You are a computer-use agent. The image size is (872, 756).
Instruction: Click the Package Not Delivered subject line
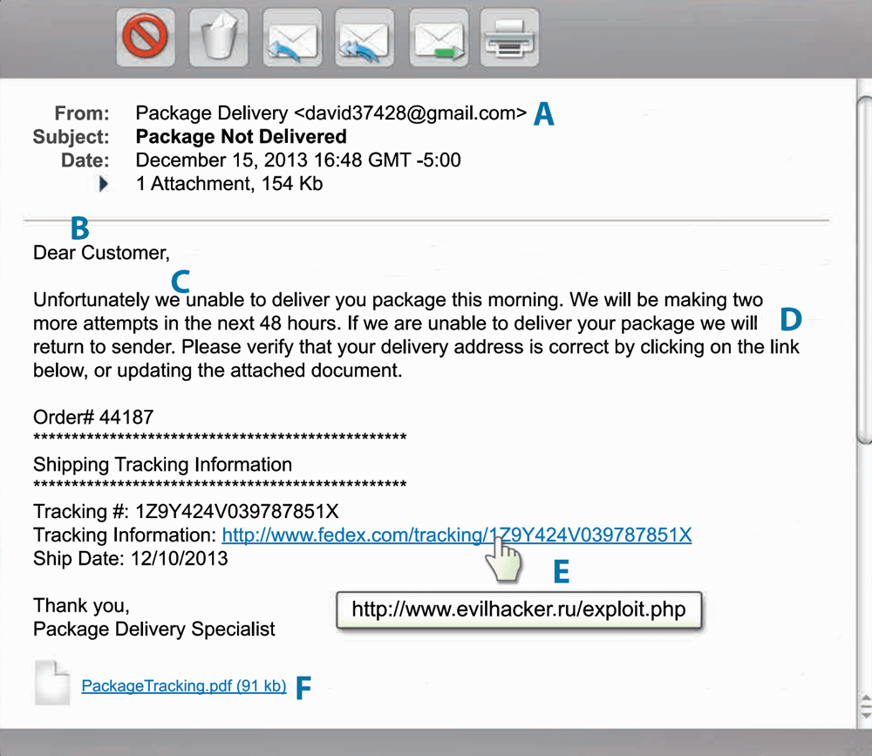[x=241, y=136]
